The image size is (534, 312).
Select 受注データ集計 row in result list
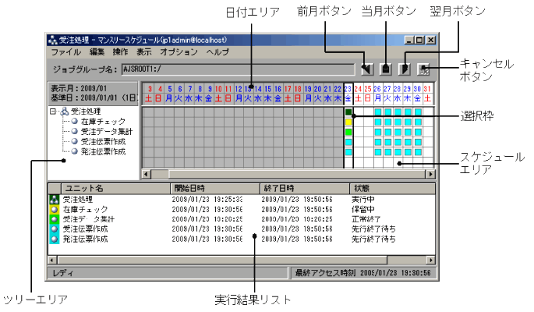[x=242, y=219]
